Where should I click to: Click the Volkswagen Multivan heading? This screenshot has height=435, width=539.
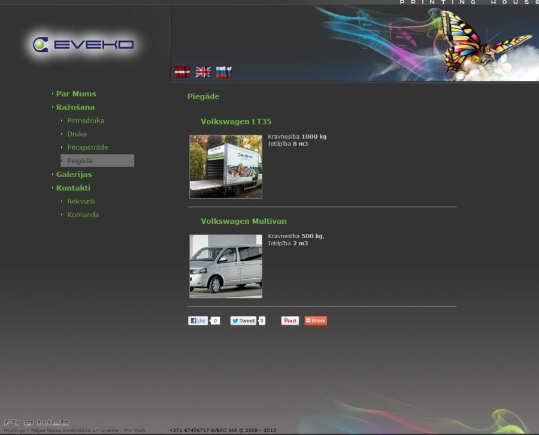(244, 221)
